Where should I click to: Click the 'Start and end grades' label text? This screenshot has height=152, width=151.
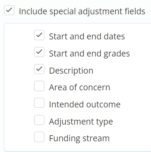pyautogui.click(x=90, y=54)
